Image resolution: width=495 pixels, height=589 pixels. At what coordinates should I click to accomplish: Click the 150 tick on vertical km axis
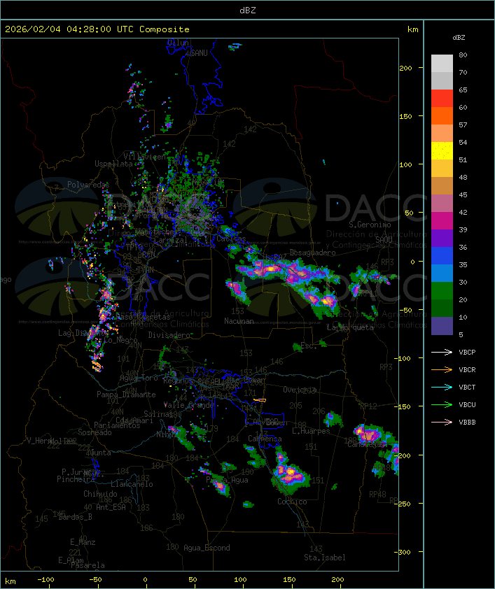[405, 116]
